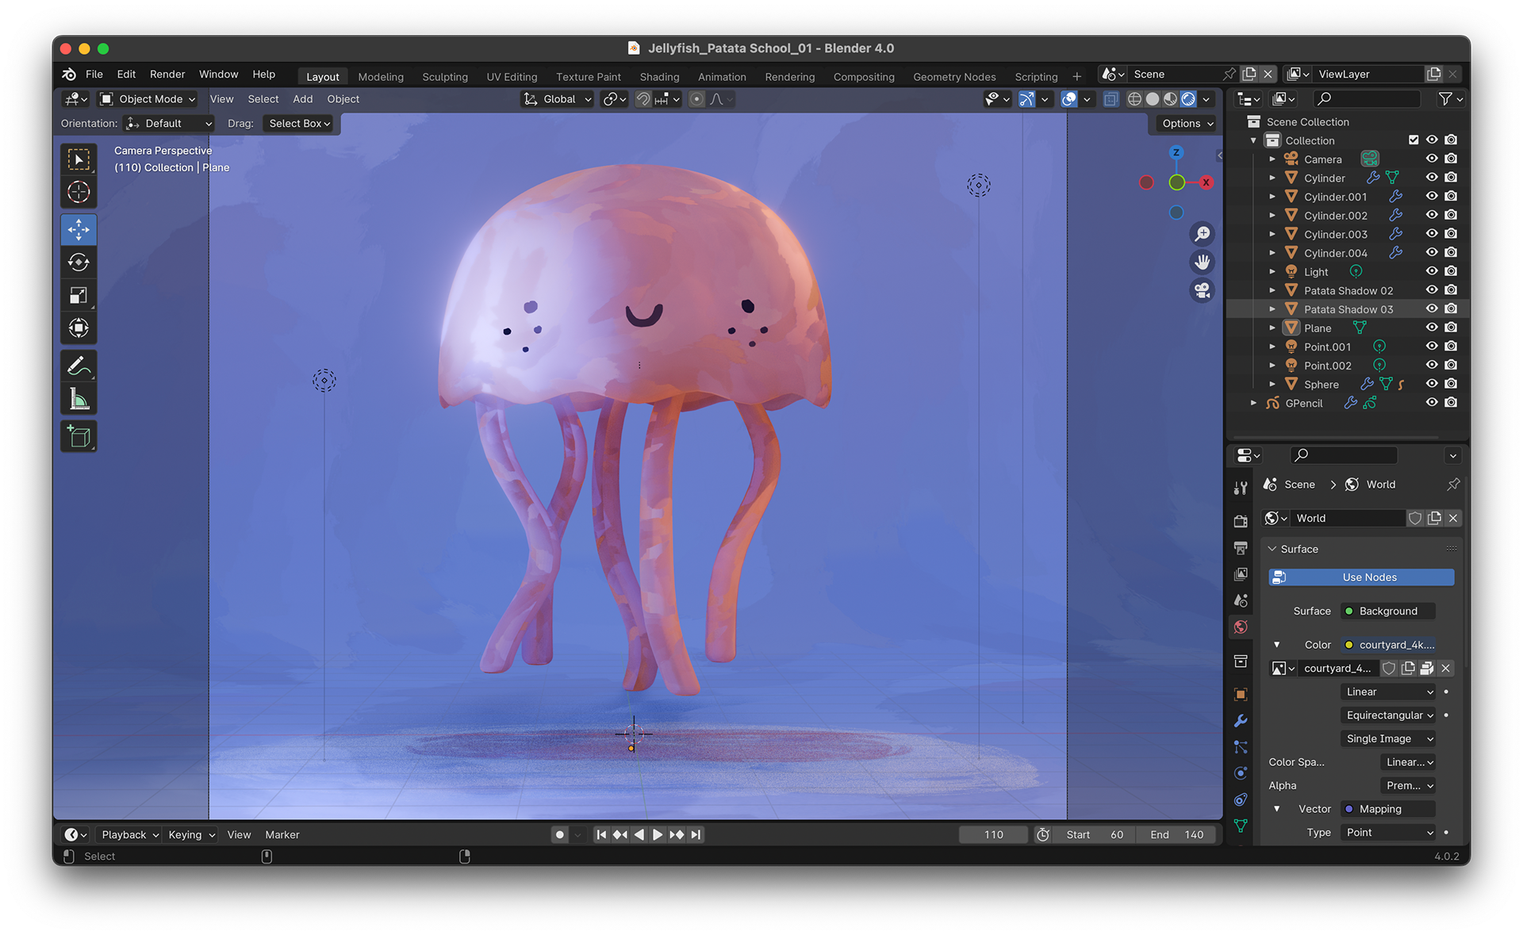Select the Add Cube tool

79,436
